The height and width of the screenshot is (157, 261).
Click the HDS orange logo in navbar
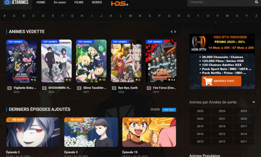point(120,3)
